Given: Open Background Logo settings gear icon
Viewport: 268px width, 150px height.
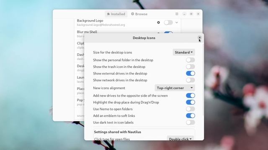Looking at the screenshot, I should click(158, 22).
